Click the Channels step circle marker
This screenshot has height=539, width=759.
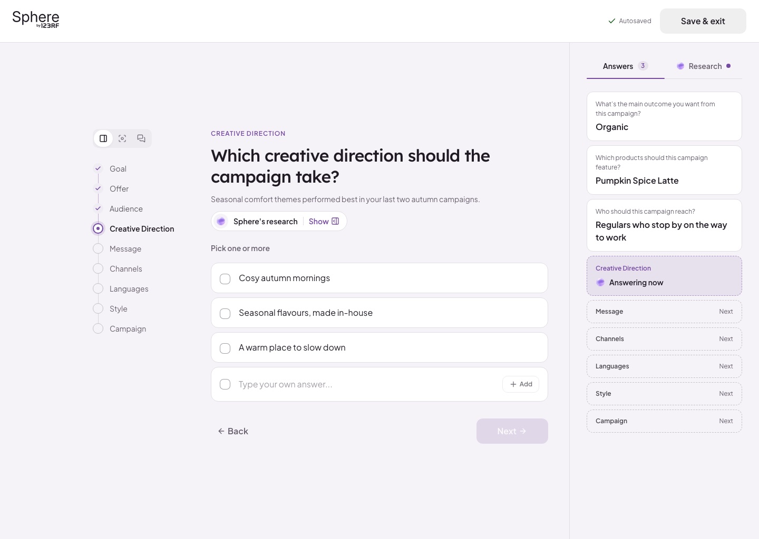point(98,268)
